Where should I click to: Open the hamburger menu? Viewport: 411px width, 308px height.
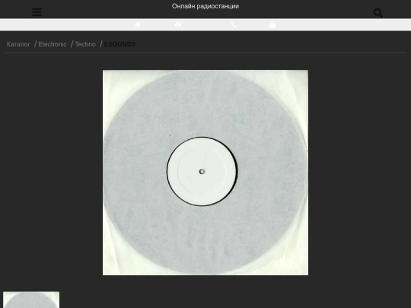[37, 12]
